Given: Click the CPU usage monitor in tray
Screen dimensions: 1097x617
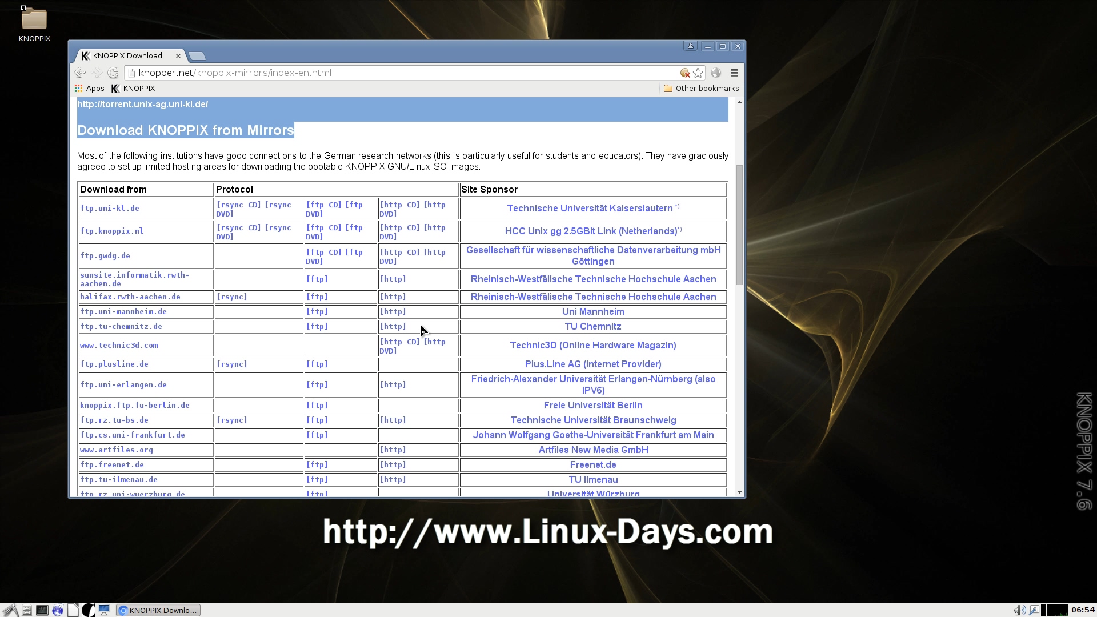Looking at the screenshot, I should pyautogui.click(x=1056, y=610).
